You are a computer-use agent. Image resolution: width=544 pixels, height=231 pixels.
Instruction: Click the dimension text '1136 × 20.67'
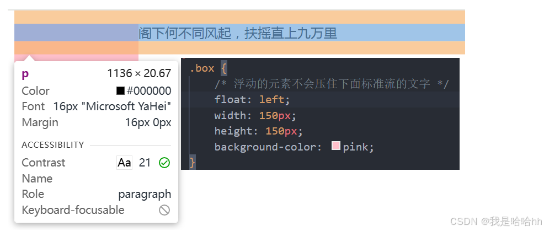[x=139, y=73]
